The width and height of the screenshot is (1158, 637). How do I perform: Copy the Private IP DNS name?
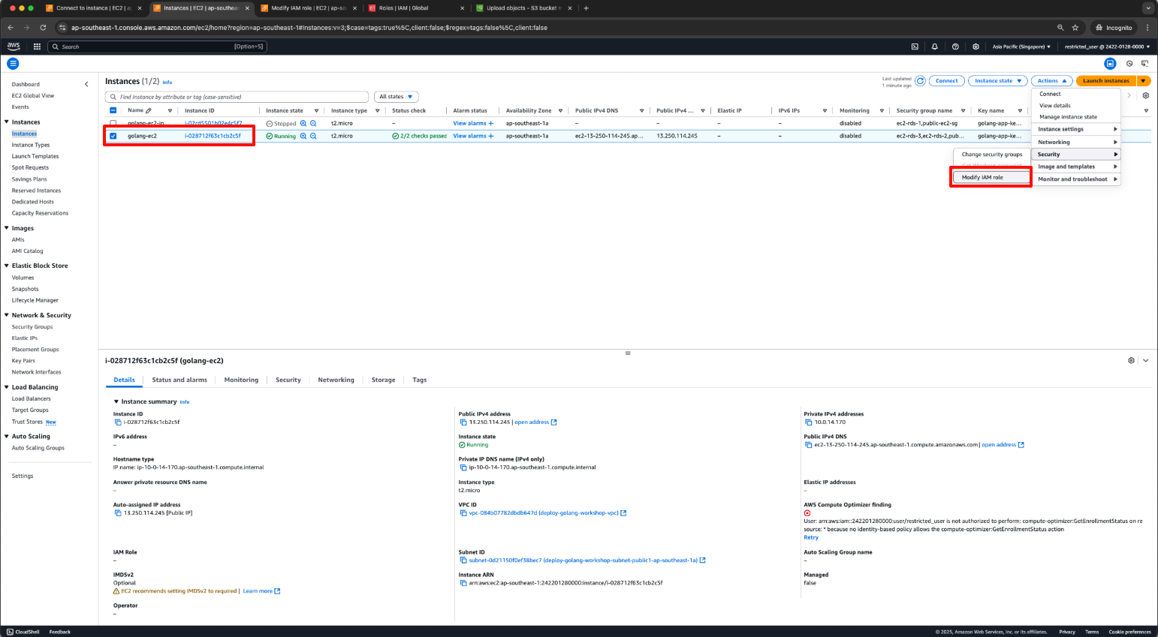[463, 467]
